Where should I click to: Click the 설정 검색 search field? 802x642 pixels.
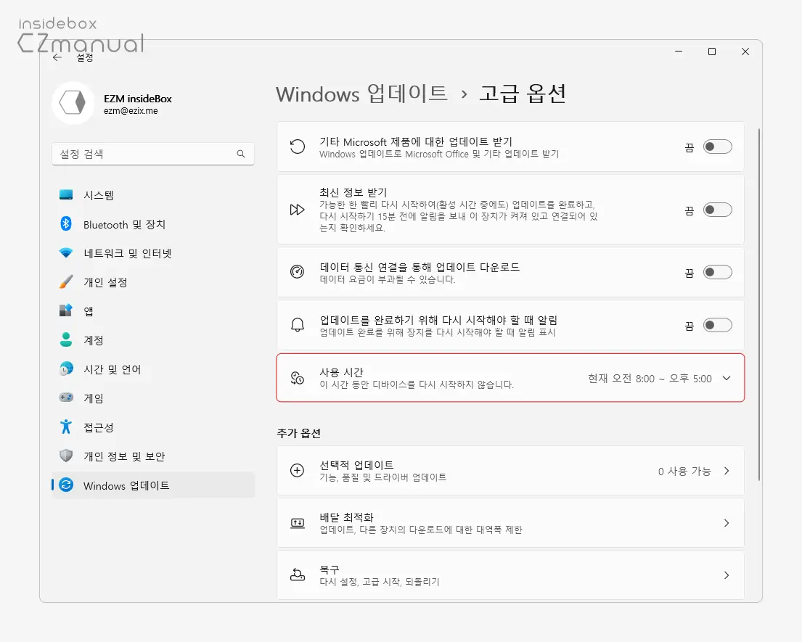[x=153, y=154]
